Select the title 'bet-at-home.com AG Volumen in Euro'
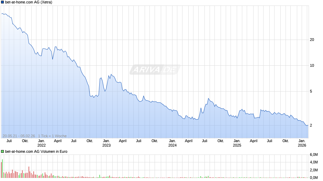 pos(36,151)
